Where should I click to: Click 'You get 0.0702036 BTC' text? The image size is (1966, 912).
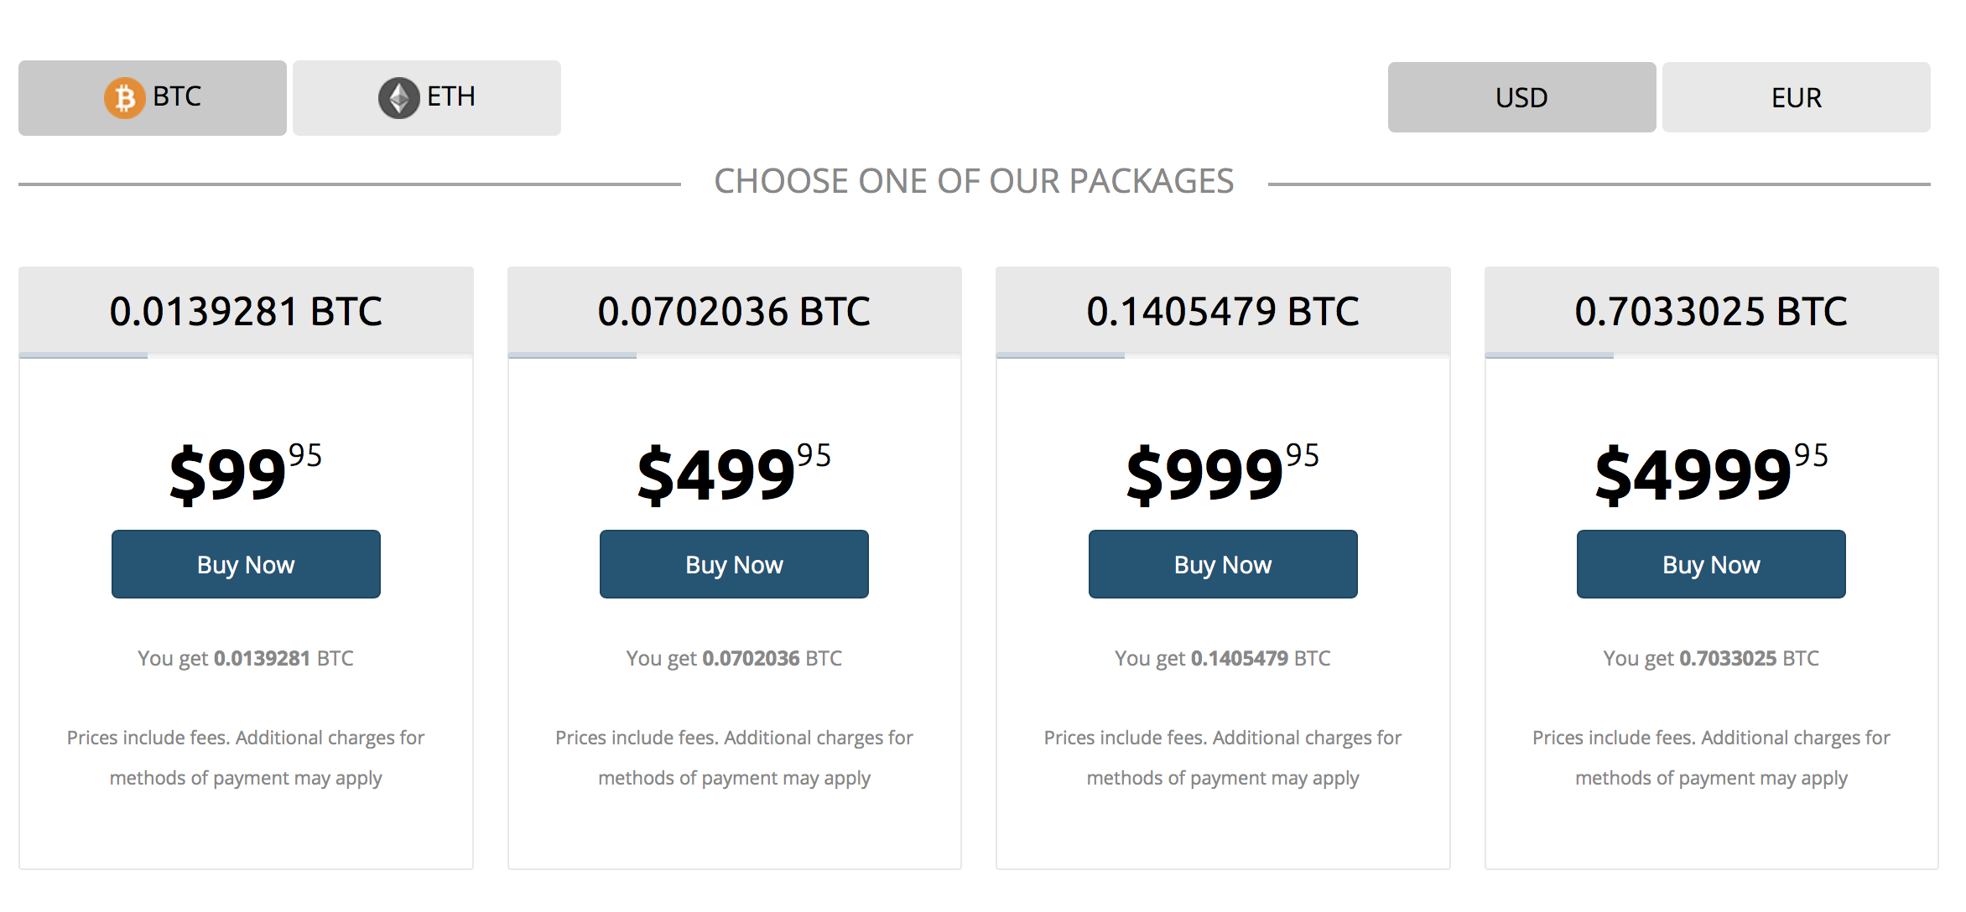(734, 659)
